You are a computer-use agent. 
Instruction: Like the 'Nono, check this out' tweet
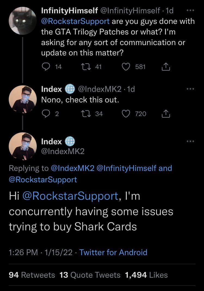126,114
